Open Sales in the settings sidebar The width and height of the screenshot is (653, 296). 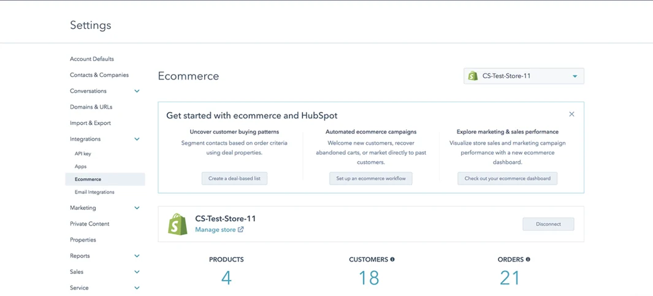point(77,272)
